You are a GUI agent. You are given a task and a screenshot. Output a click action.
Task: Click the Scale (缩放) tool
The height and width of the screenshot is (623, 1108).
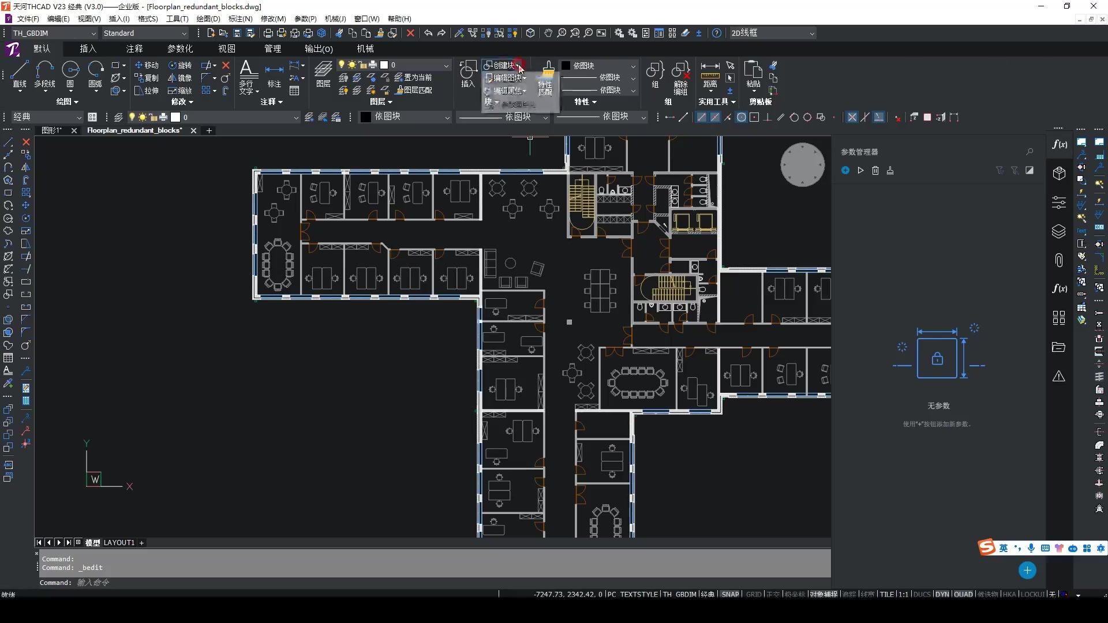click(180, 91)
